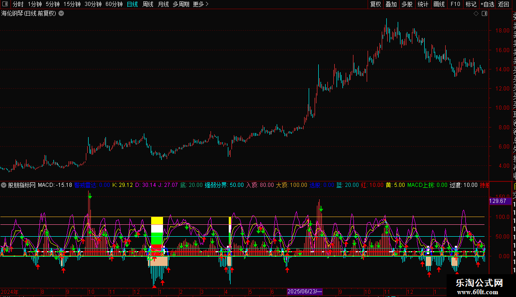Open 多周期 multi-period view
The height and width of the screenshot is (297, 516).
[x=181, y=4]
